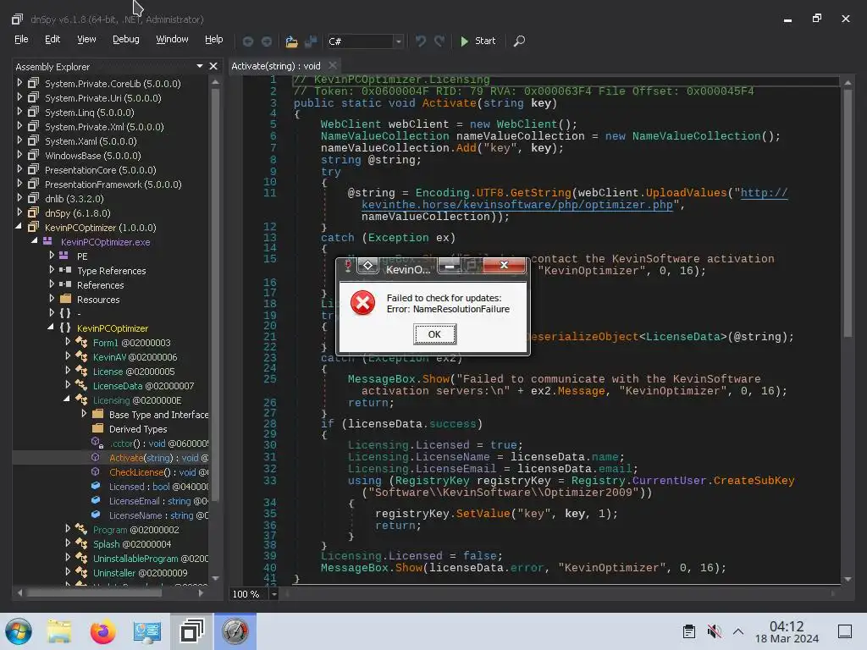The height and width of the screenshot is (650, 867).
Task: Click the Type References icon
Action: (x=65, y=270)
